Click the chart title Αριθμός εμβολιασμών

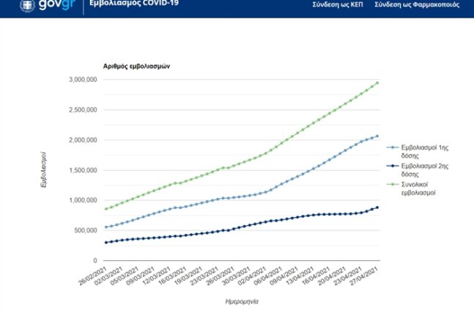tap(136, 65)
